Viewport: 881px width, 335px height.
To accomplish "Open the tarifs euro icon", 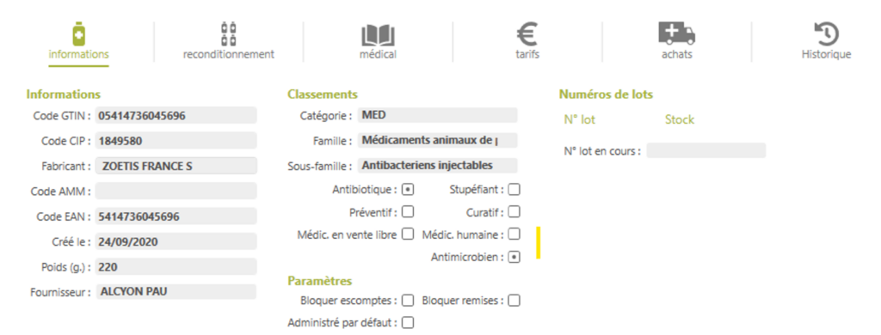I will click(527, 33).
